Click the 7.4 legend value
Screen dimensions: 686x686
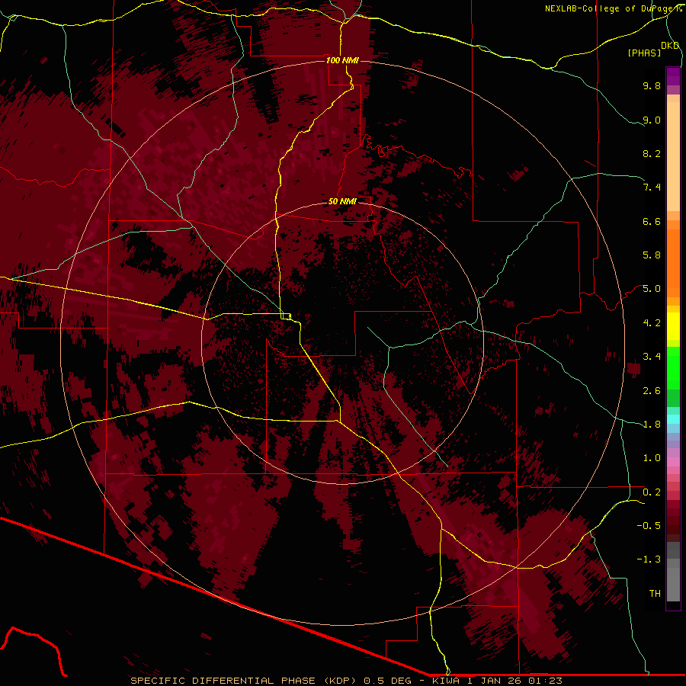coord(652,188)
